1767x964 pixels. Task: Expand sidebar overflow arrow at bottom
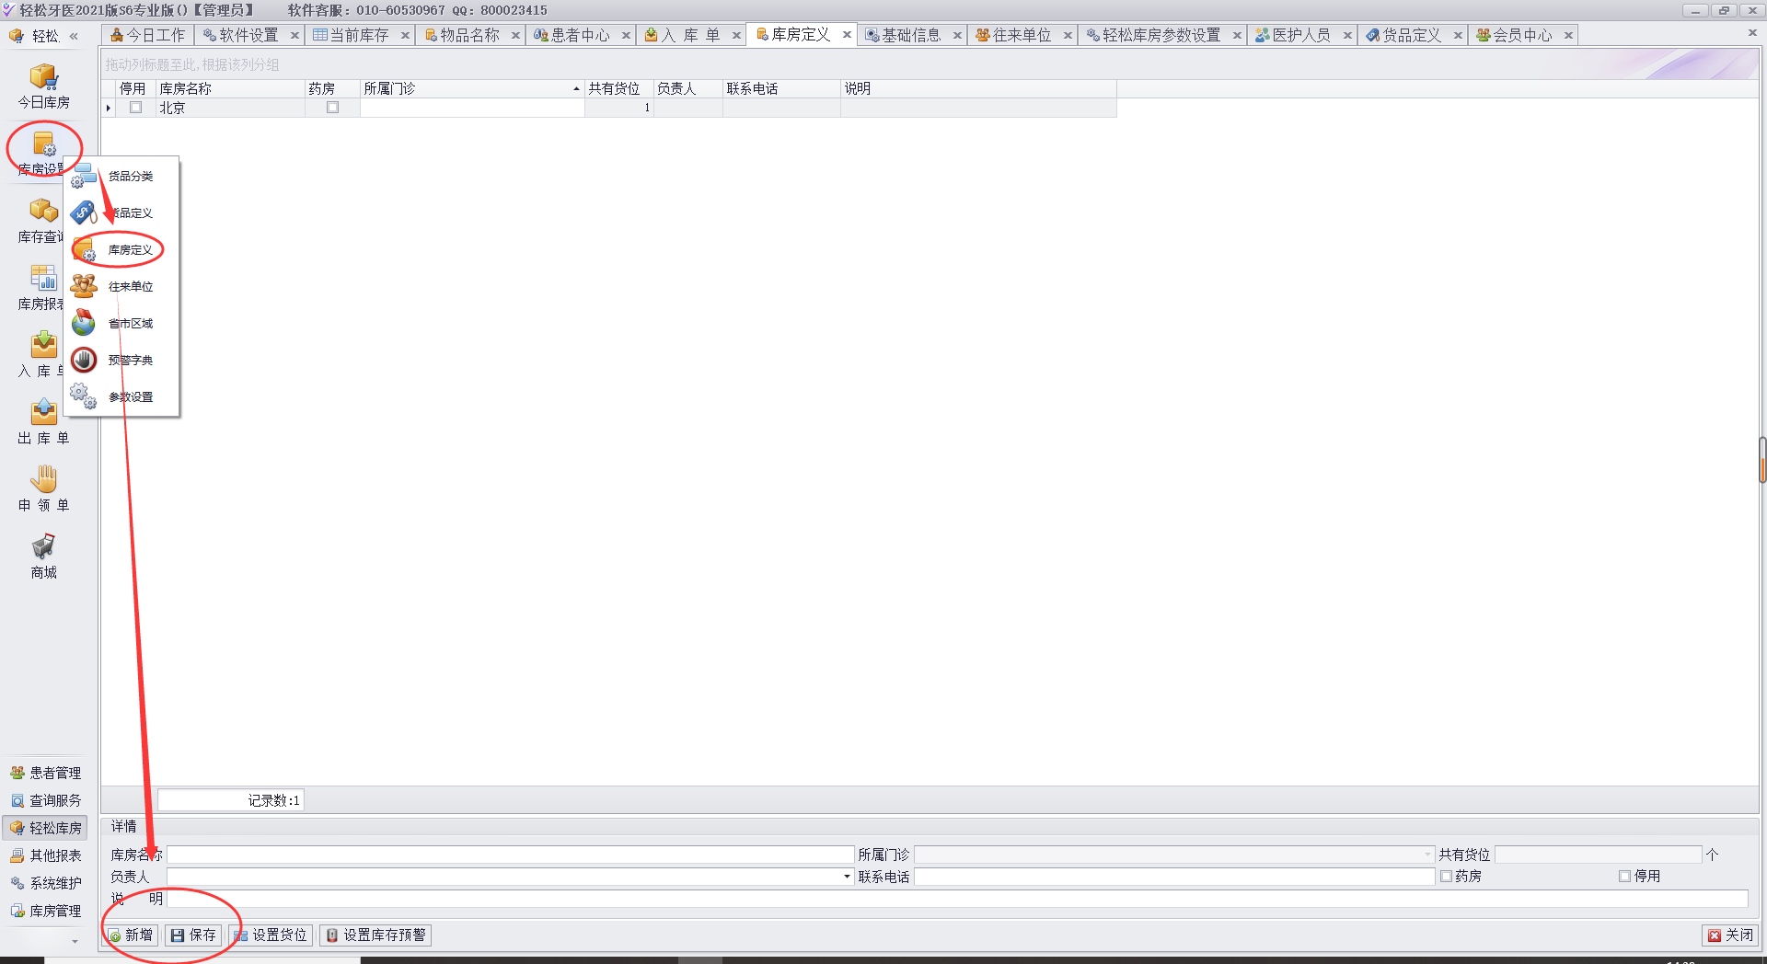75,942
